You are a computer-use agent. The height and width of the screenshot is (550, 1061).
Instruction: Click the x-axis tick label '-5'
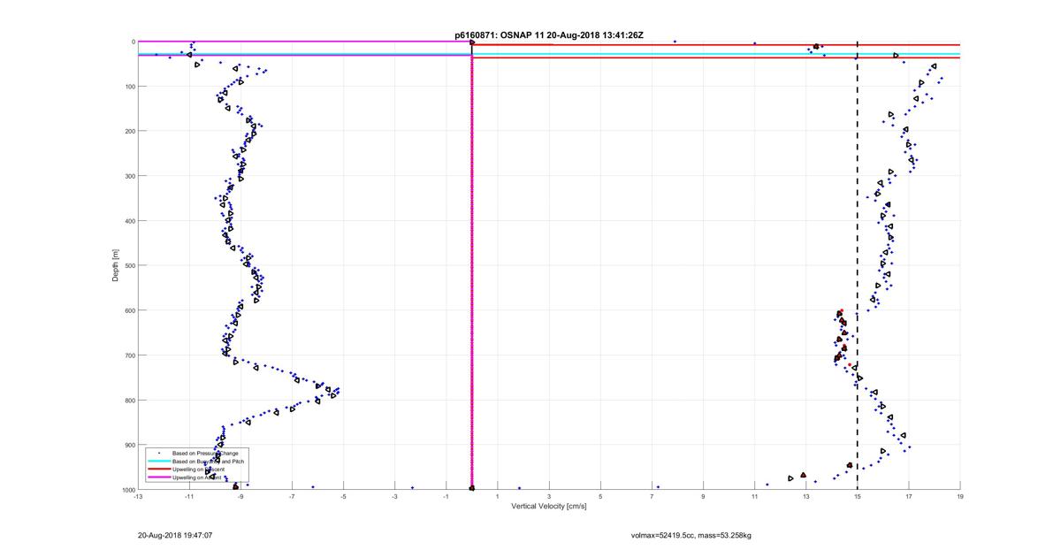coord(343,497)
